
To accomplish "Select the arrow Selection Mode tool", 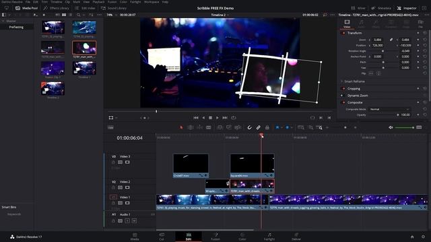I will 181,127.
